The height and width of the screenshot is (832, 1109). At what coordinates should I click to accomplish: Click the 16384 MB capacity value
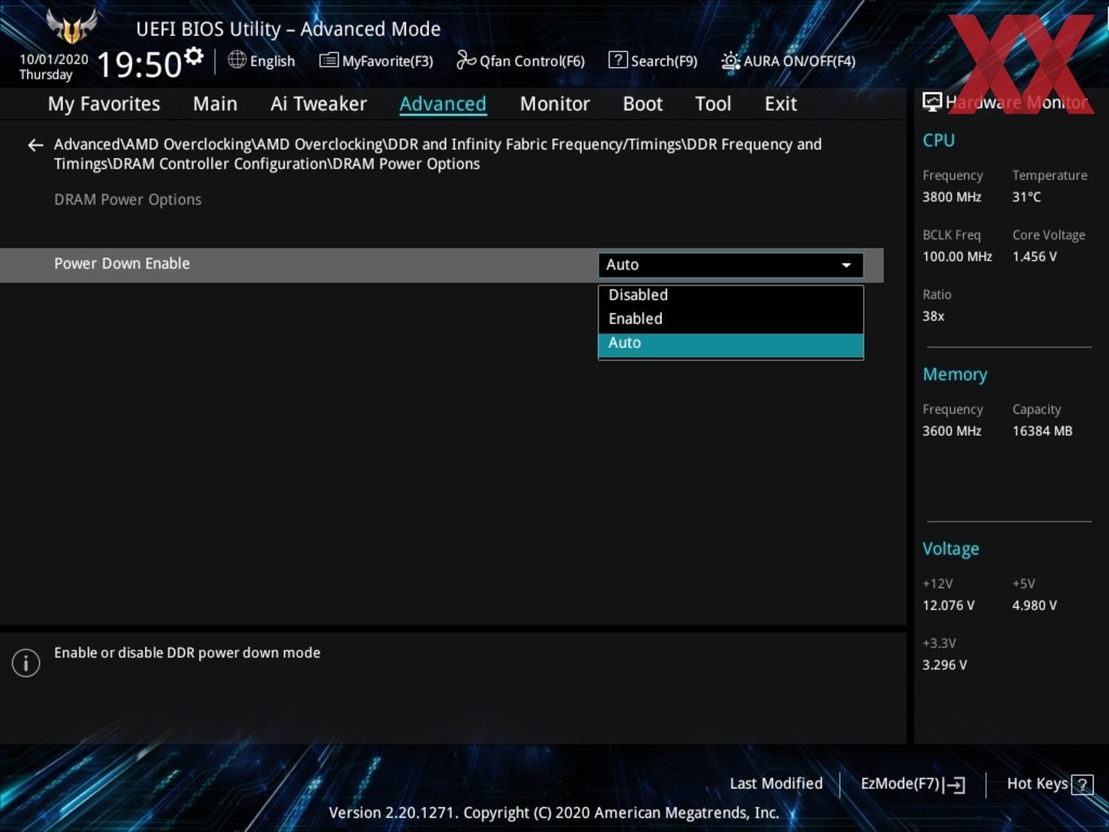(1042, 431)
